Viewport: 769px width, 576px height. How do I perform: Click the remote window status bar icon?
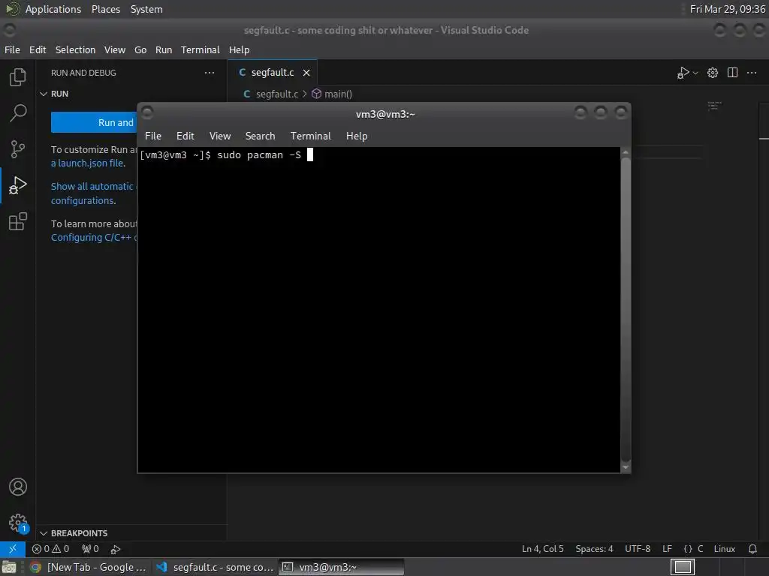(x=13, y=549)
